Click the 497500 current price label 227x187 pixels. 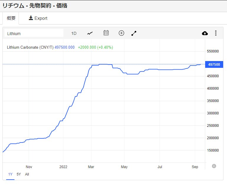214,65
